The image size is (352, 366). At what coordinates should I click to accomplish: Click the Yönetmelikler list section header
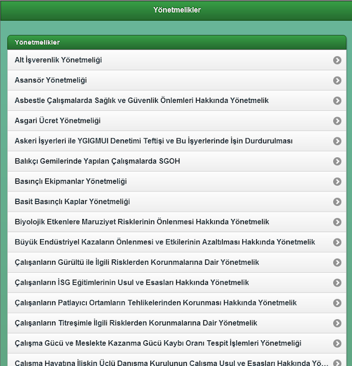pos(177,42)
